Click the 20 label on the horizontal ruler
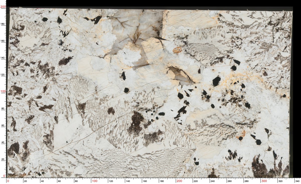This screenshot has height=184, width=301. coord(26,181)
